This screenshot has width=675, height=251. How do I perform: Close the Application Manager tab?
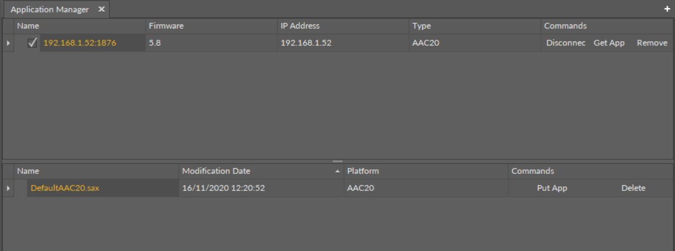point(101,10)
